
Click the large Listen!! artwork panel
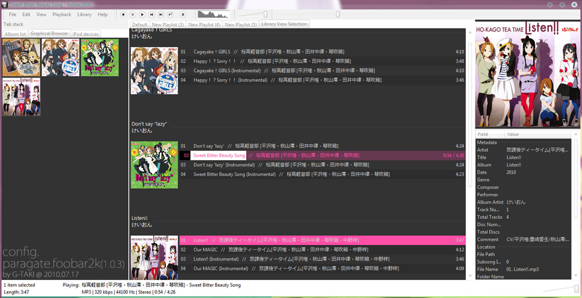527,76
